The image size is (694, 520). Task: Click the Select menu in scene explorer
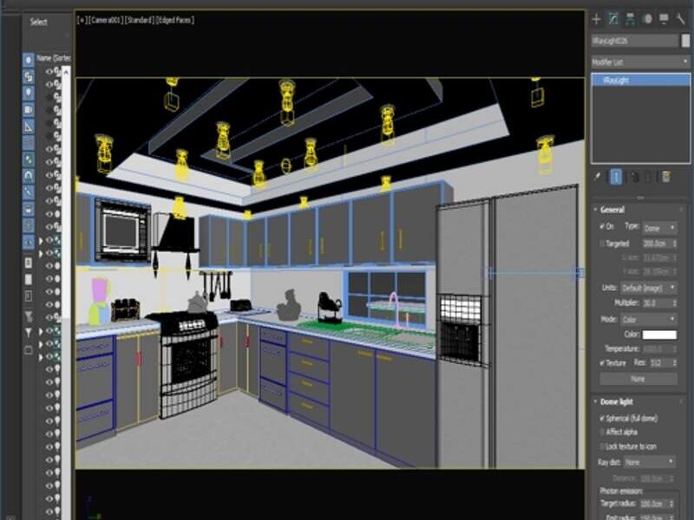click(x=39, y=22)
